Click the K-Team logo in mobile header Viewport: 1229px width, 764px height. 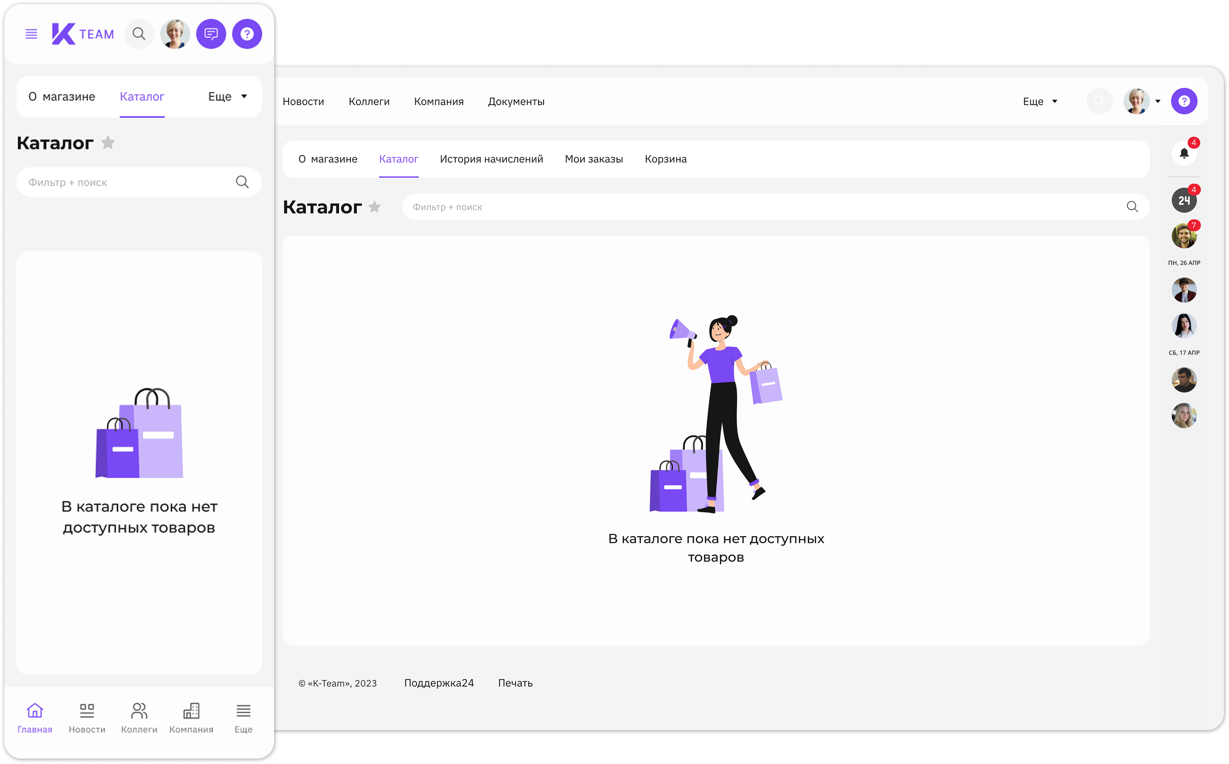coord(83,34)
